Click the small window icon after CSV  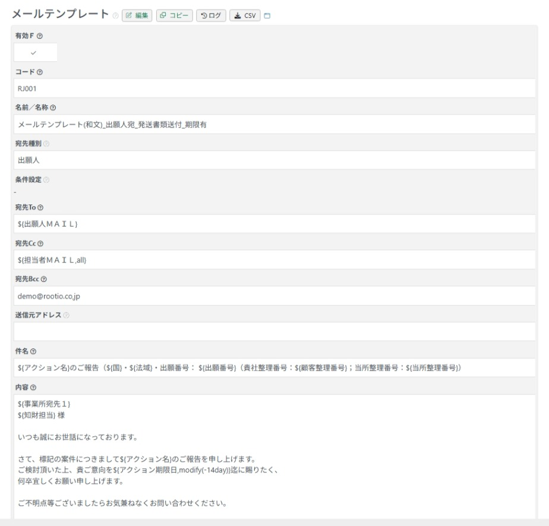[x=267, y=15]
